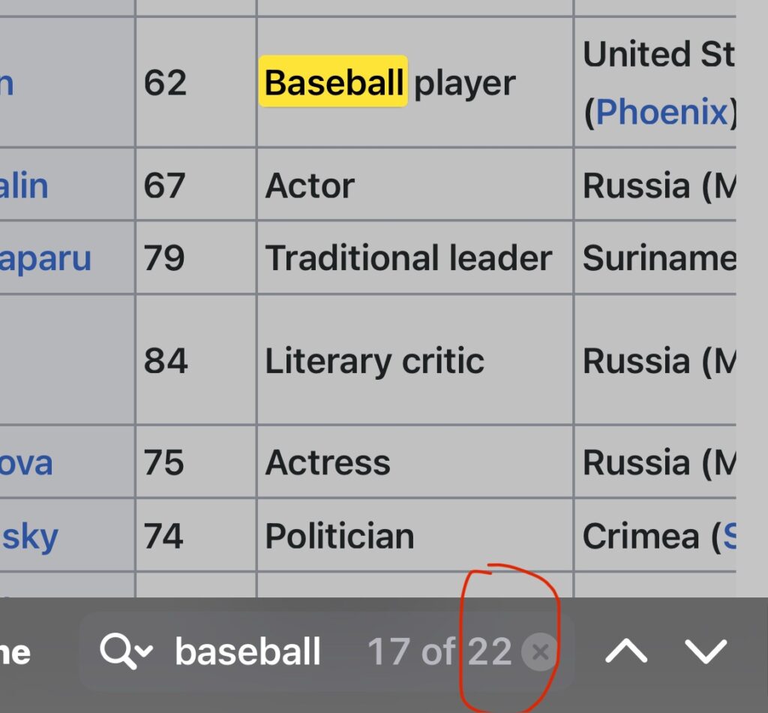
Task: Select the "Literary critic" cell
Action: pos(375,361)
